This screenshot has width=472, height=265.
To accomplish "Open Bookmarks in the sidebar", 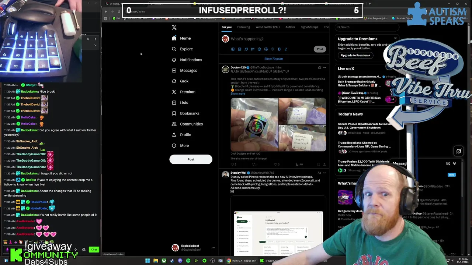I will [185, 113].
